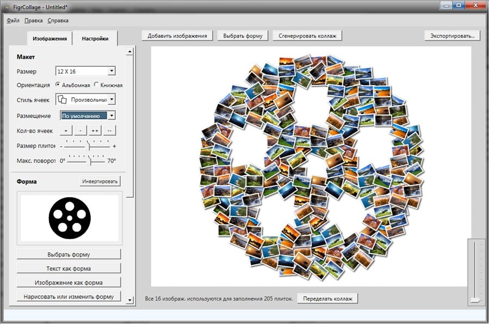Click the random cell style icon
This screenshot has height=324, width=489.
coord(63,99)
